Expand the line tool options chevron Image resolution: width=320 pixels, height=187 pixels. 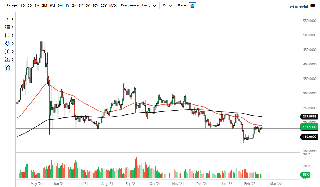(x=12, y=19)
